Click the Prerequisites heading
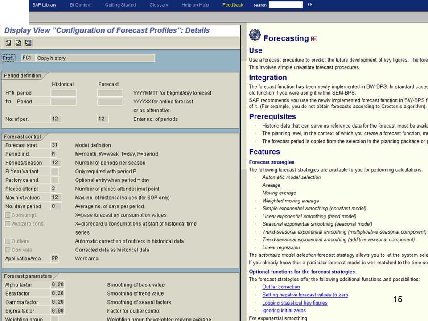Viewport: 428px width, 321px height. (x=272, y=116)
